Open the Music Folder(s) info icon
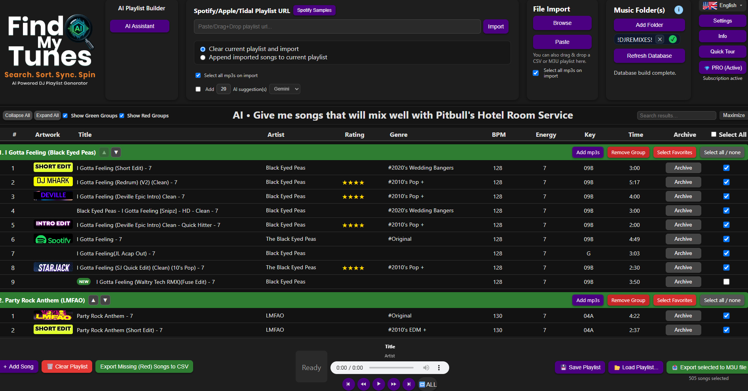748x391 pixels. (679, 10)
